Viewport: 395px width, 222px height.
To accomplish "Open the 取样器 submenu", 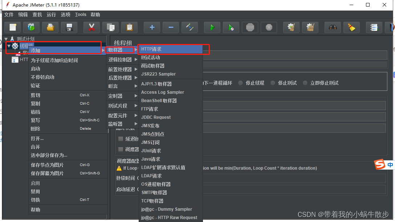I will pos(122,50).
